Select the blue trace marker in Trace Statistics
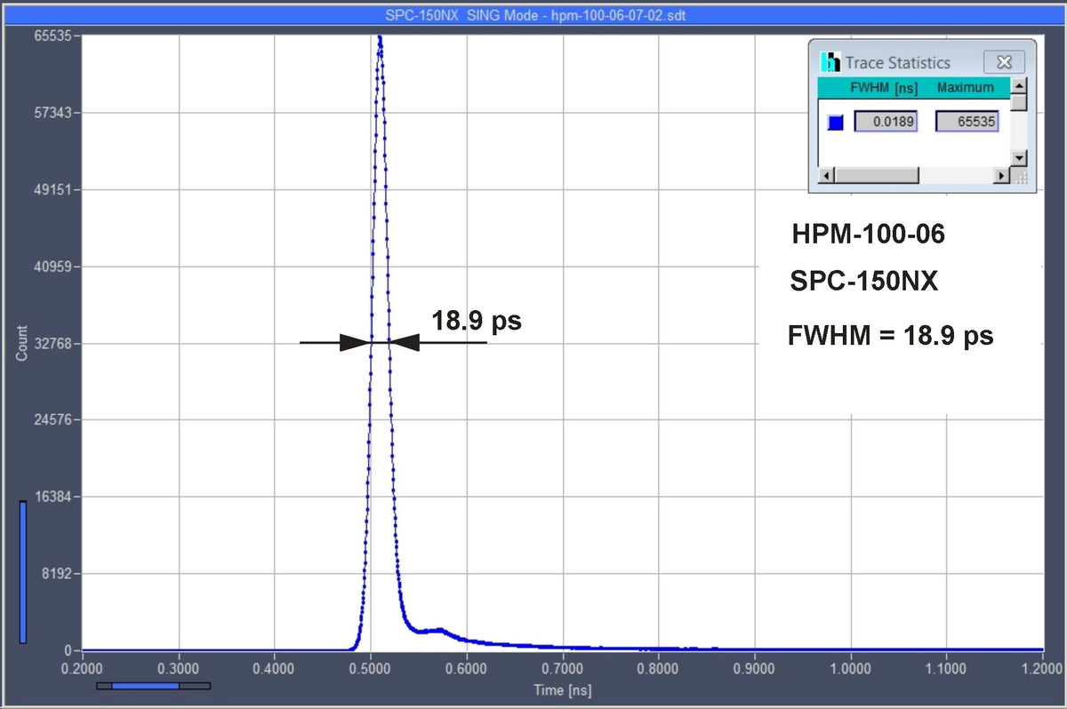The image size is (1067, 709). pyautogui.click(x=835, y=122)
